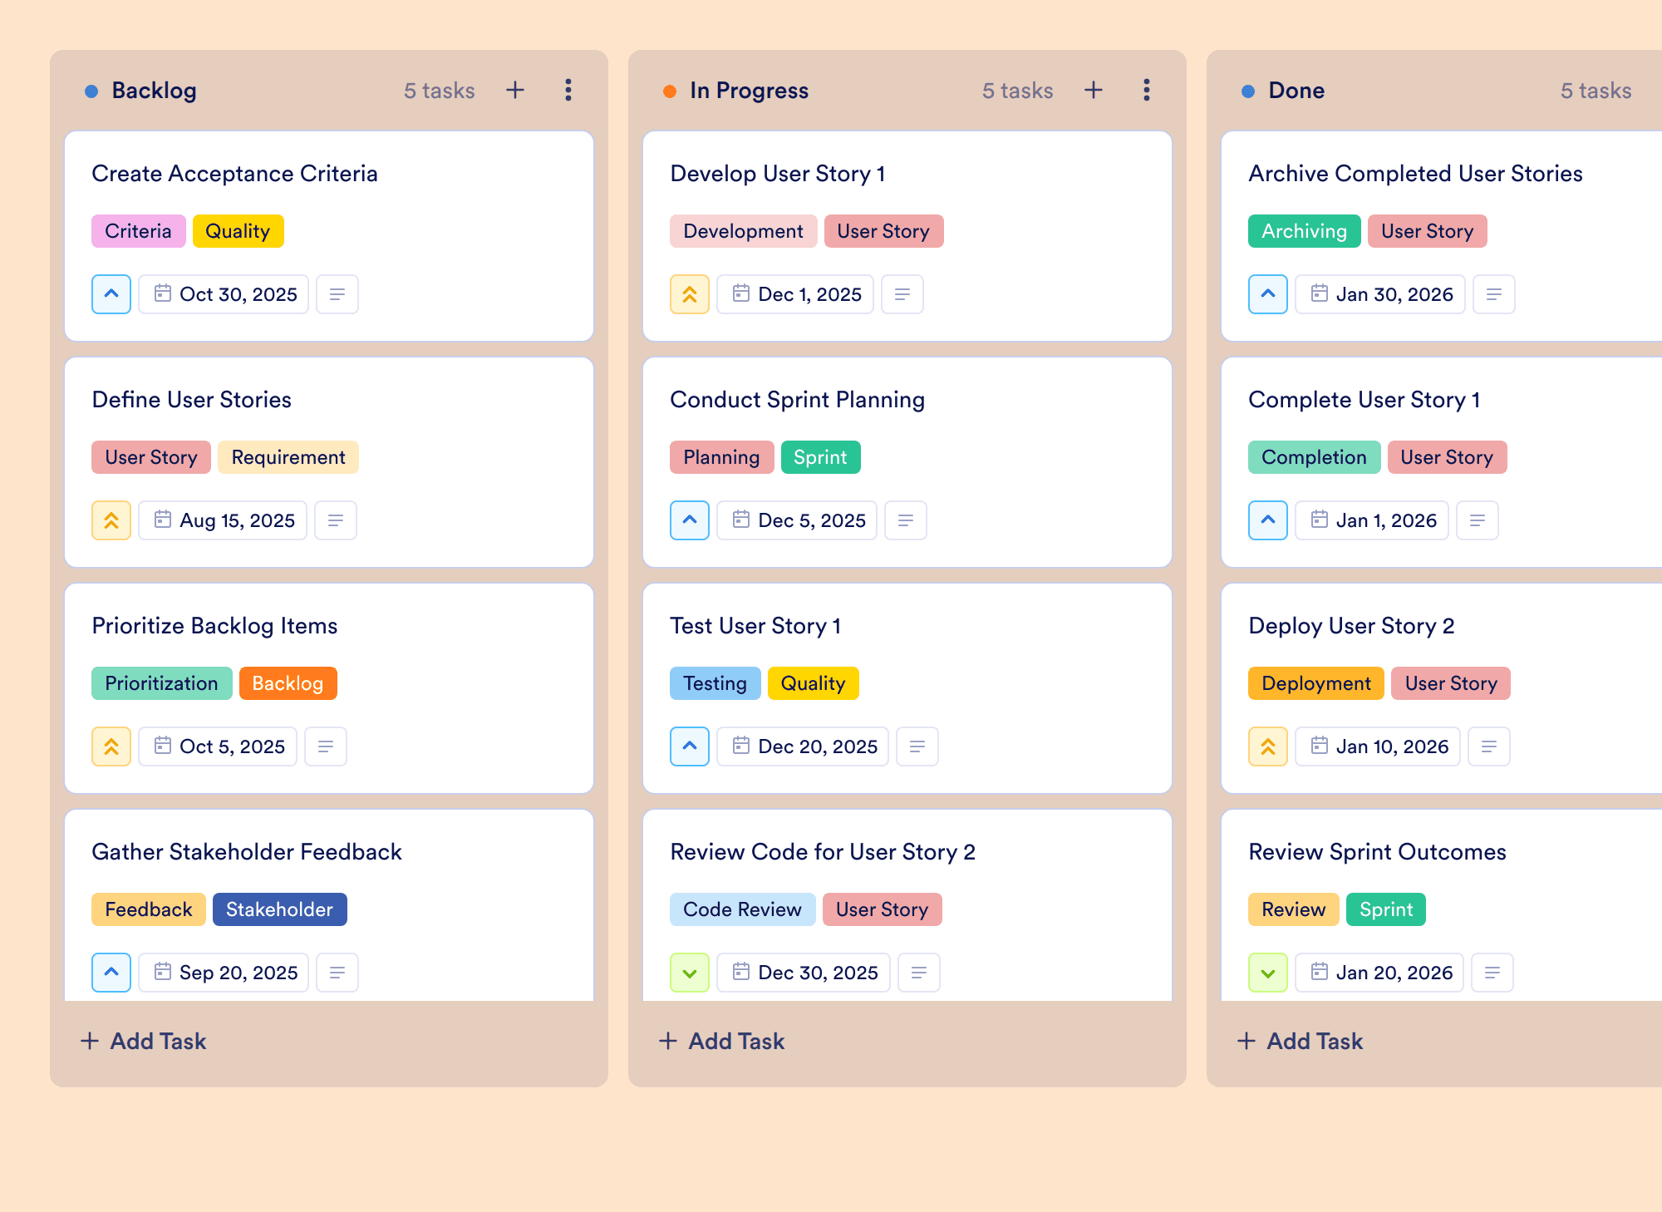Open due date Dec 5, 2025 picker
The height and width of the screenshot is (1212, 1662).
(x=797, y=520)
